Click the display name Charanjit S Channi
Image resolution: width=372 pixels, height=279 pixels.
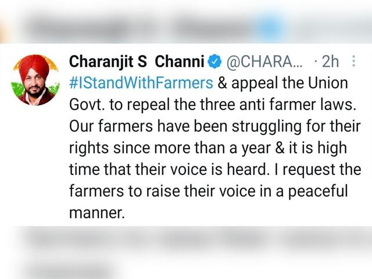coord(137,62)
